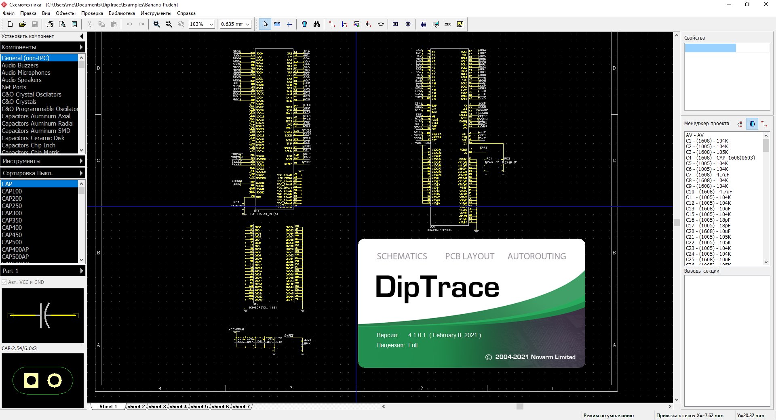
Task: Expand the Part 1 selector
Action: pos(81,271)
